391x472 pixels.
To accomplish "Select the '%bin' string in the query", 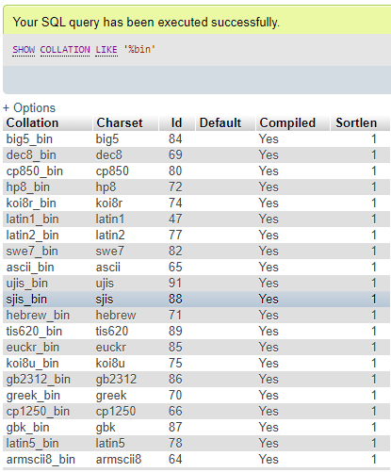I will (139, 49).
